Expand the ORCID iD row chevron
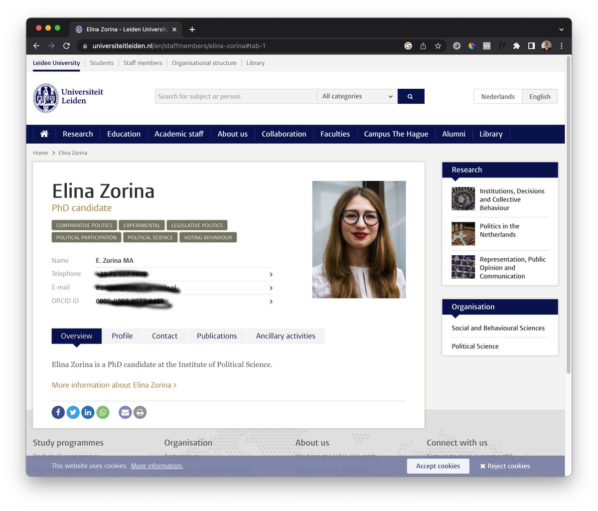Image resolution: width=598 pixels, height=511 pixels. (271, 302)
